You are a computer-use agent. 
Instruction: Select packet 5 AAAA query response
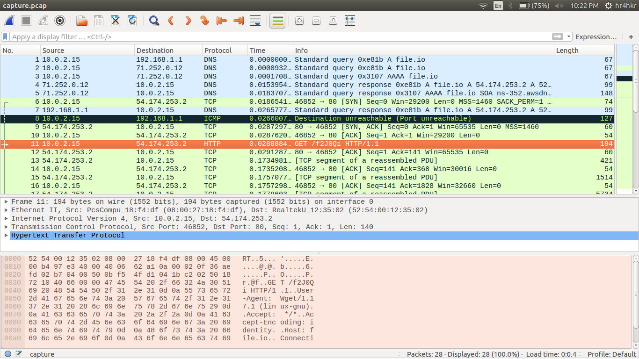[x=307, y=93]
